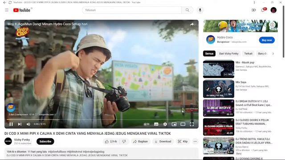Open DJ BREAK DUTCH V11 thumbnail
This screenshot has width=285, height=160.
(219, 108)
